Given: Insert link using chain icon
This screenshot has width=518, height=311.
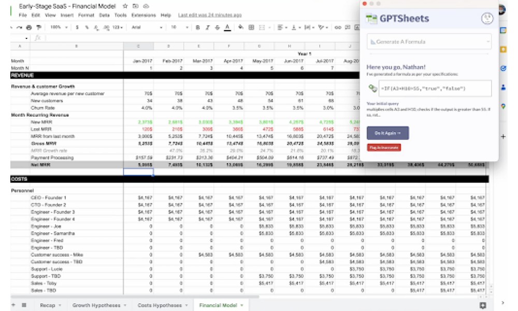Looking at the screenshot, I should [338, 27].
